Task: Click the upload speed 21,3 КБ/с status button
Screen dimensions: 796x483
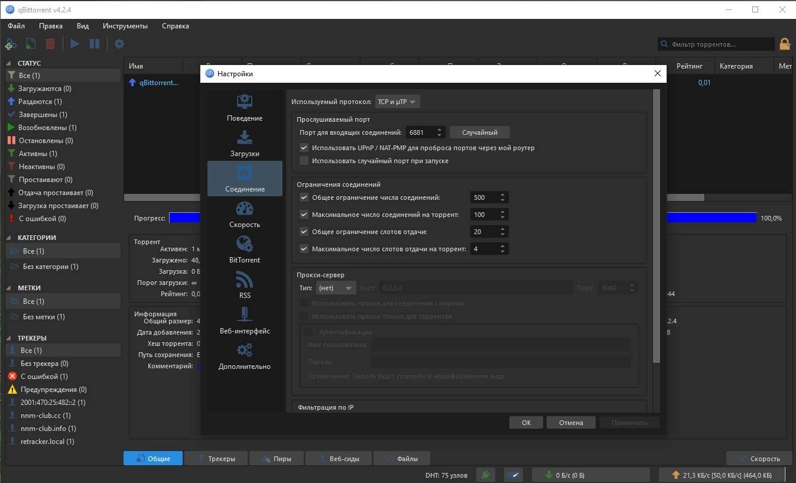Action: click(721, 475)
